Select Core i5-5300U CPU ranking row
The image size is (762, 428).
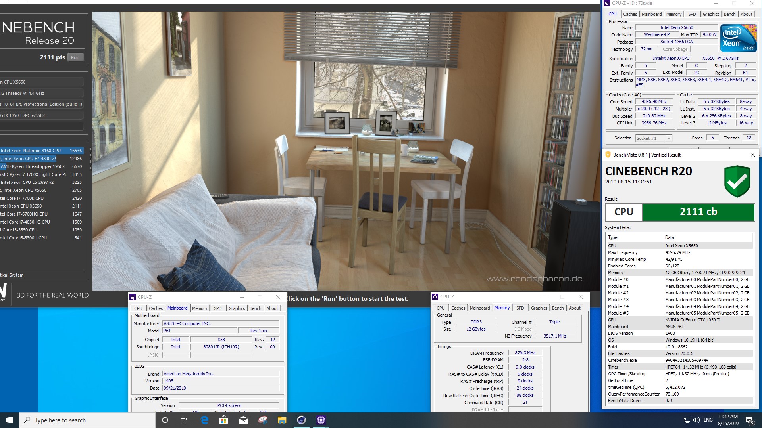click(x=42, y=238)
